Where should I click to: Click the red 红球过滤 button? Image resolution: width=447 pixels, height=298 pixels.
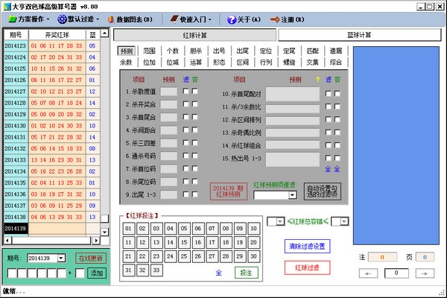(307, 267)
